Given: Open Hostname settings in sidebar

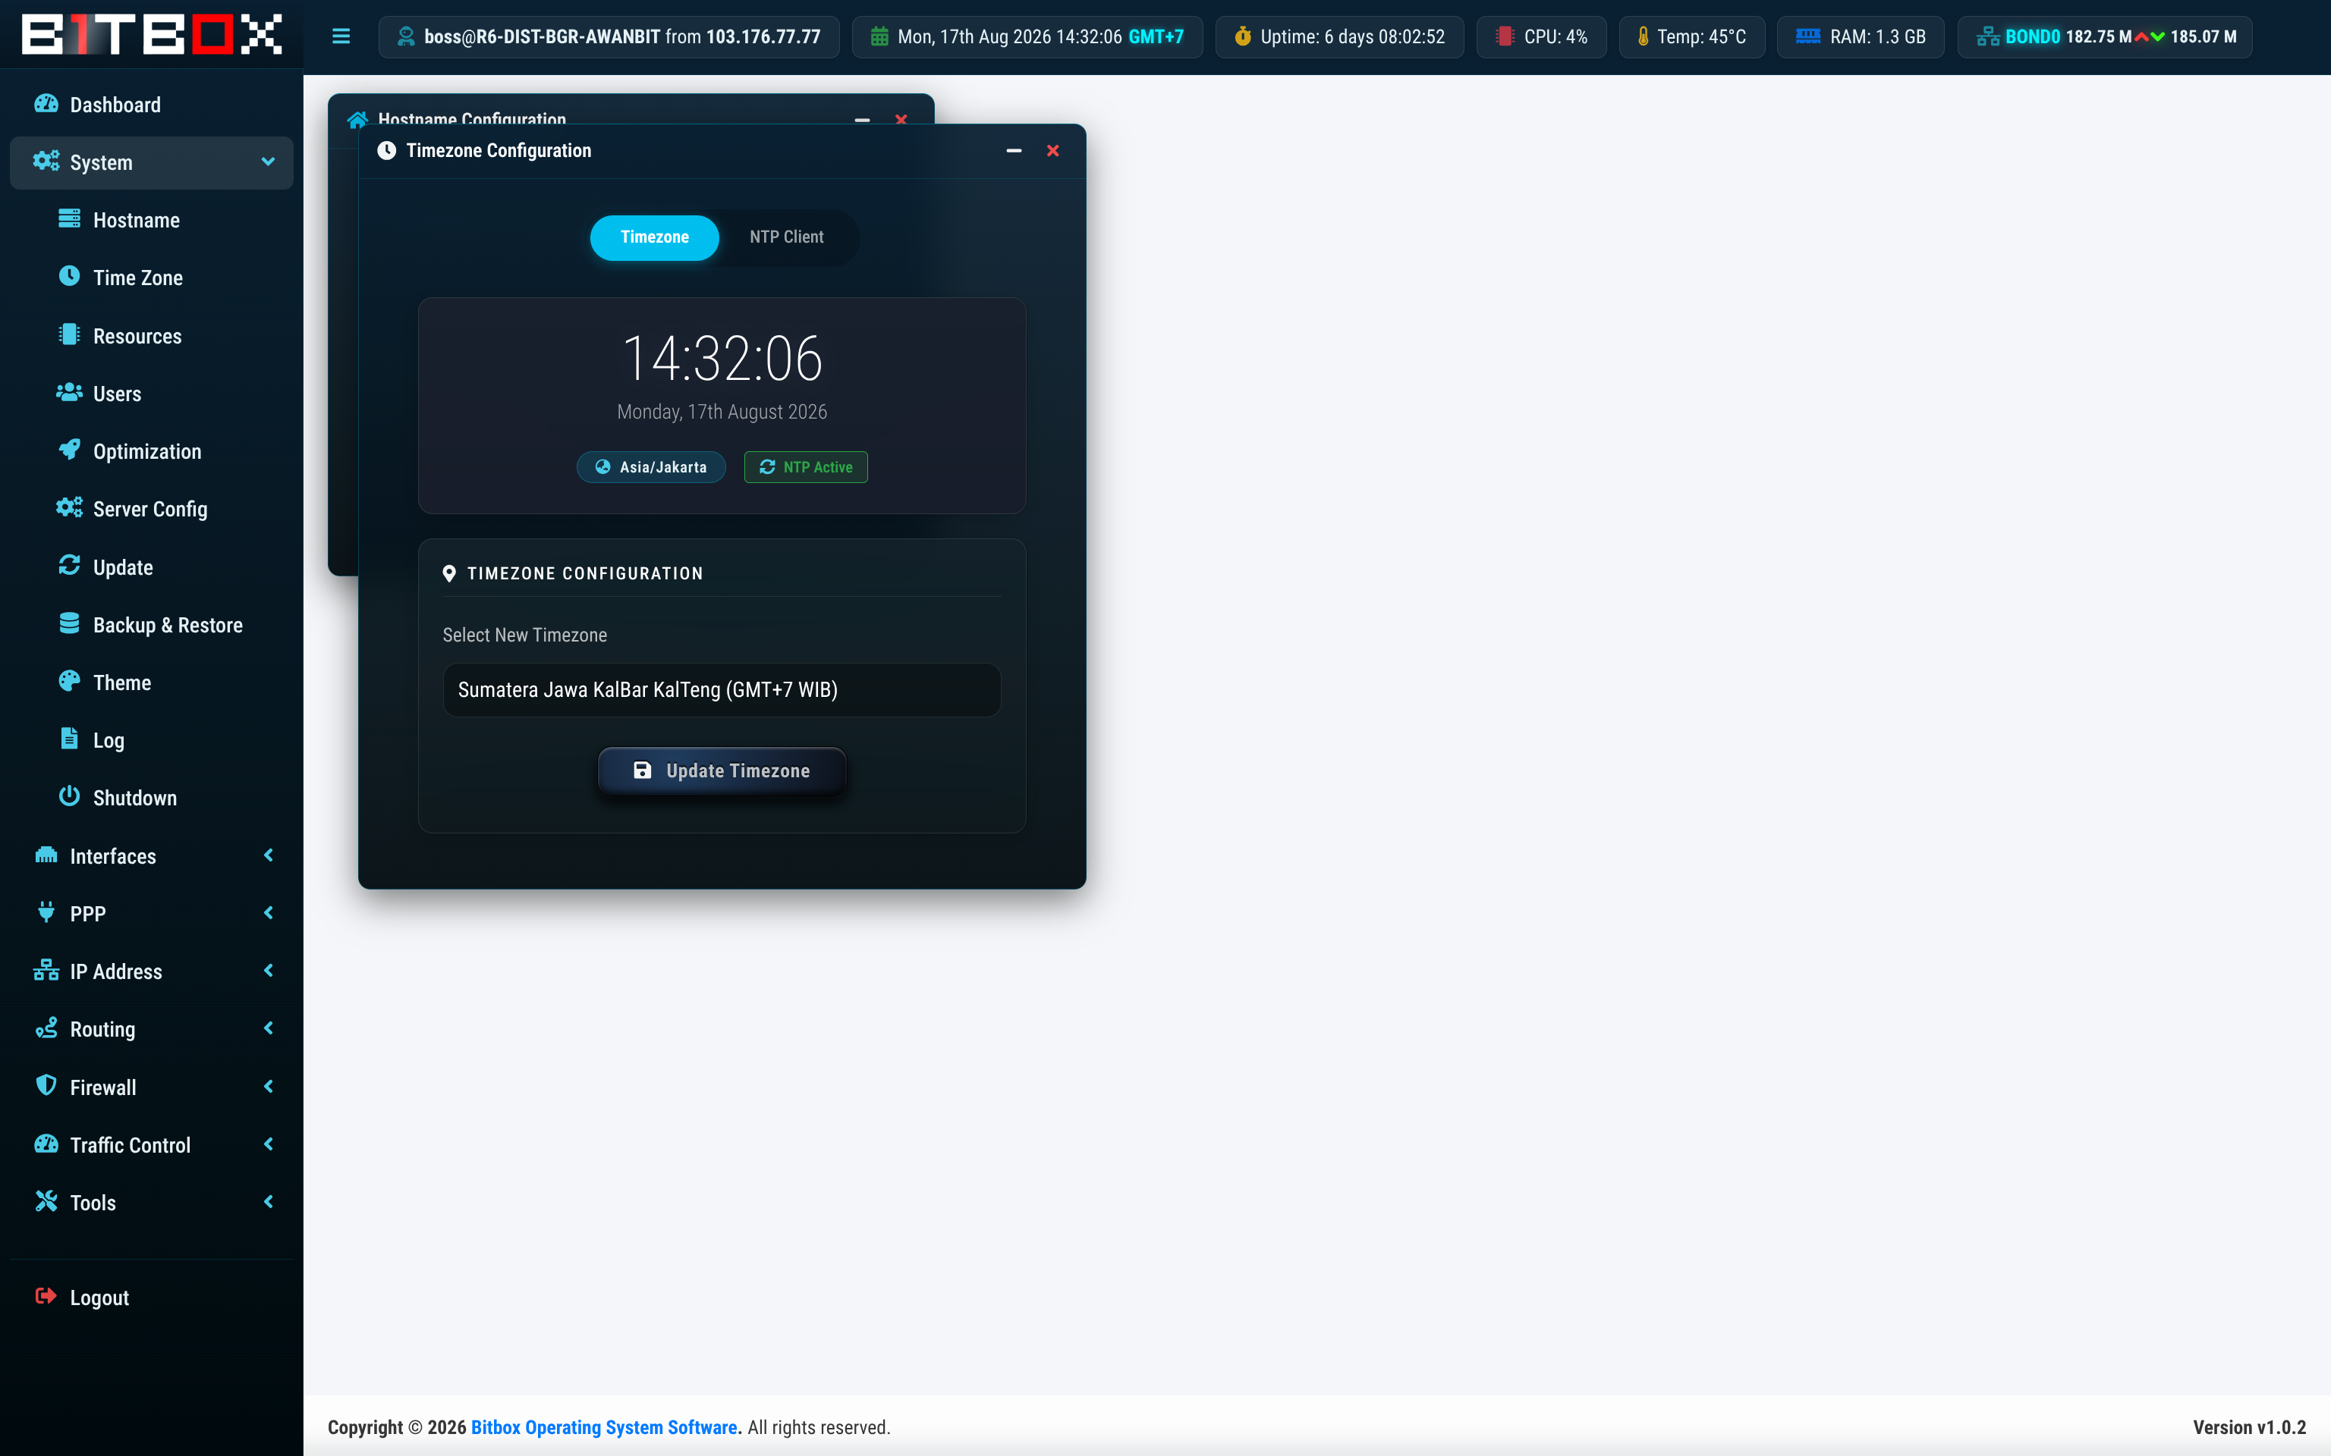Looking at the screenshot, I should point(151,220).
